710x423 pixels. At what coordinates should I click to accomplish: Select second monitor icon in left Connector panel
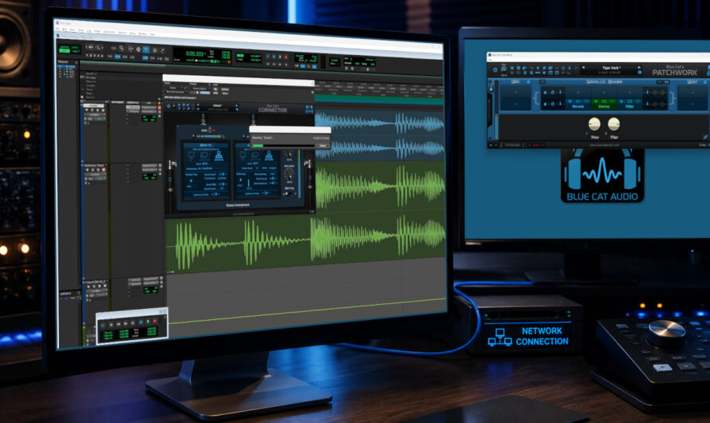coord(204,155)
